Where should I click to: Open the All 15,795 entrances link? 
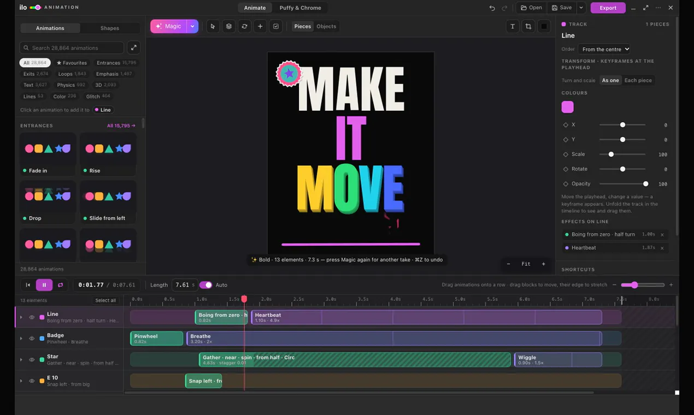(x=121, y=126)
